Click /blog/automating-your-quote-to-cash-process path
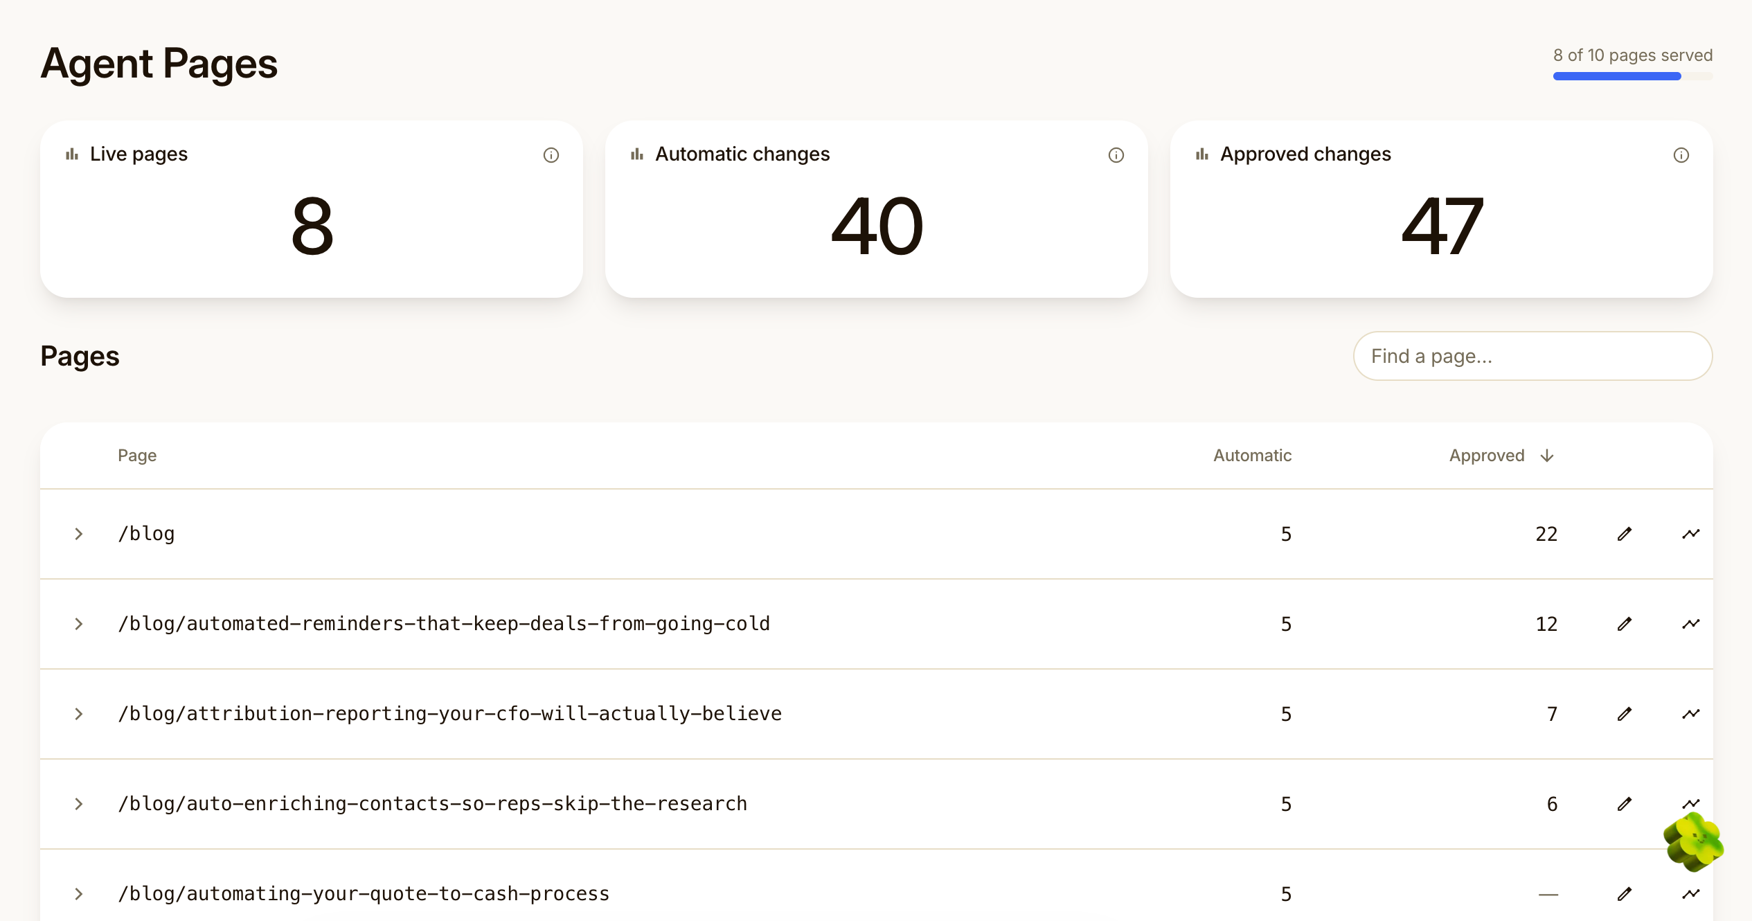The image size is (1752, 921). (364, 894)
